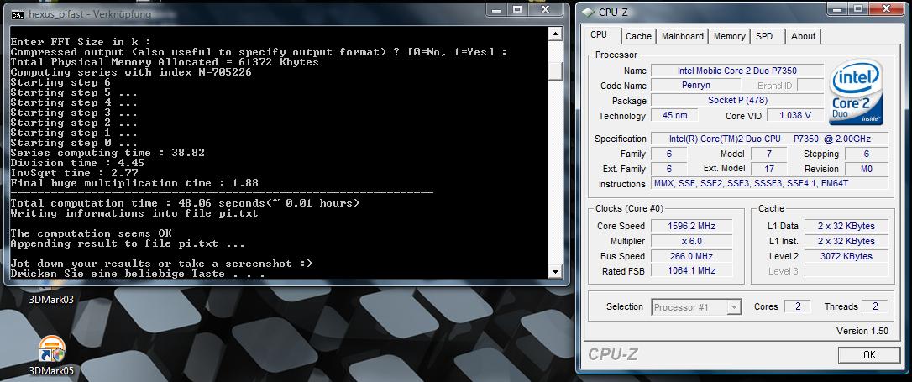The width and height of the screenshot is (912, 382).
Task: Maximize the hexus_pifast console window
Action: click(x=516, y=9)
